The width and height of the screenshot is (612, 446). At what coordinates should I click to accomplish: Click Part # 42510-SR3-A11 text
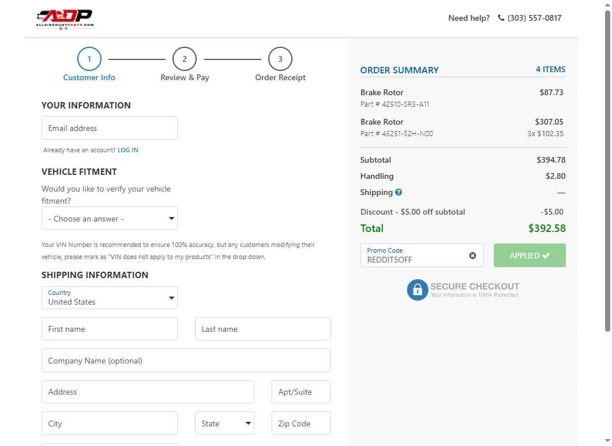(395, 104)
